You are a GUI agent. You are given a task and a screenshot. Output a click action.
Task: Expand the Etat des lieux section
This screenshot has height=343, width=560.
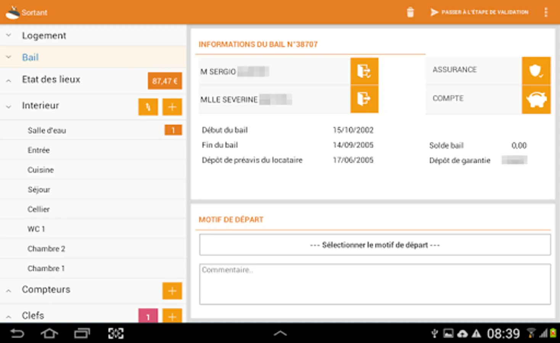point(8,80)
